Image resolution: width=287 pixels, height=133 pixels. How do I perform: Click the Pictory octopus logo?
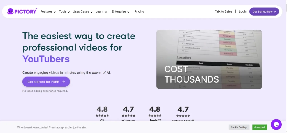click(x=22, y=11)
